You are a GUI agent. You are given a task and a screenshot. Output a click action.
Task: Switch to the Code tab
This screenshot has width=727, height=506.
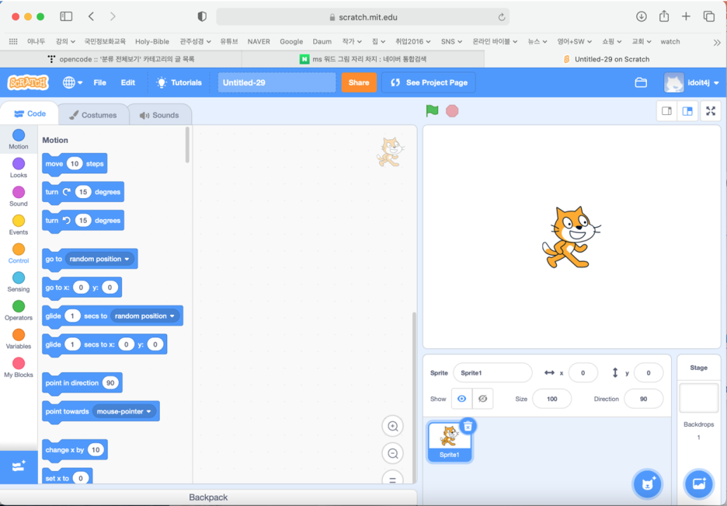pyautogui.click(x=30, y=113)
